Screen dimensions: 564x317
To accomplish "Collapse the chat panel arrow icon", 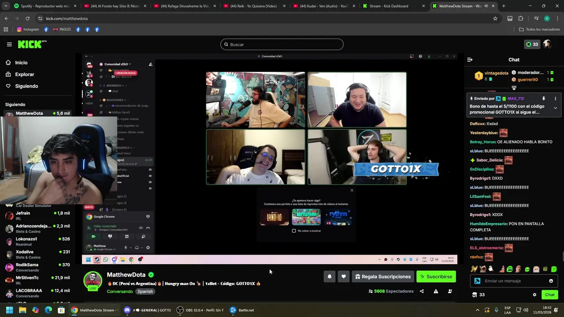I will pos(470,59).
